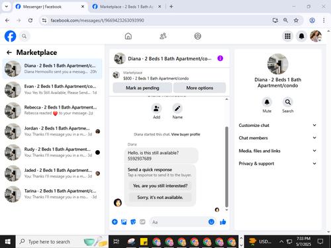Click Diana's avatar in the right panel
331x248 pixels.
tap(277, 64)
